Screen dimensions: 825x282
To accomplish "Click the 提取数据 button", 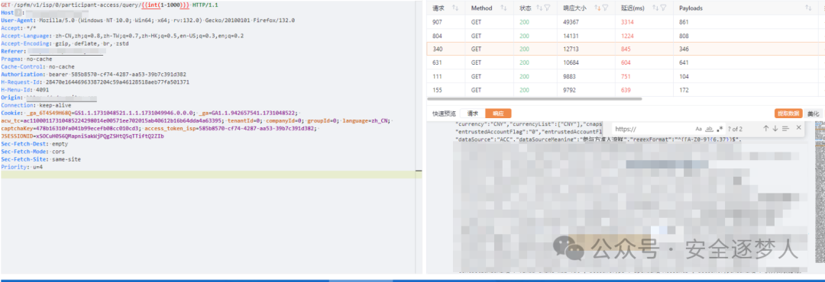I will tap(788, 114).
